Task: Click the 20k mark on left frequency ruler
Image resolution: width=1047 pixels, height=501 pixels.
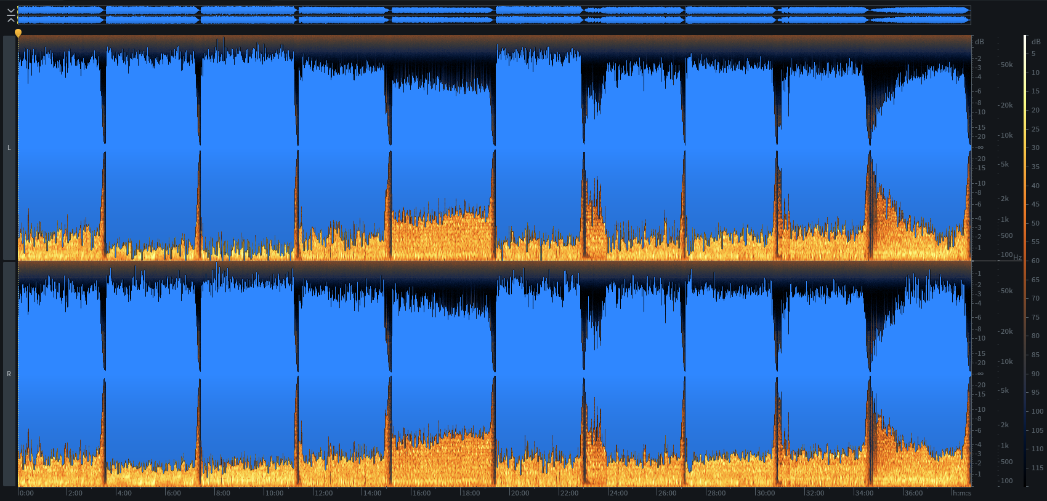Action: 1006,105
